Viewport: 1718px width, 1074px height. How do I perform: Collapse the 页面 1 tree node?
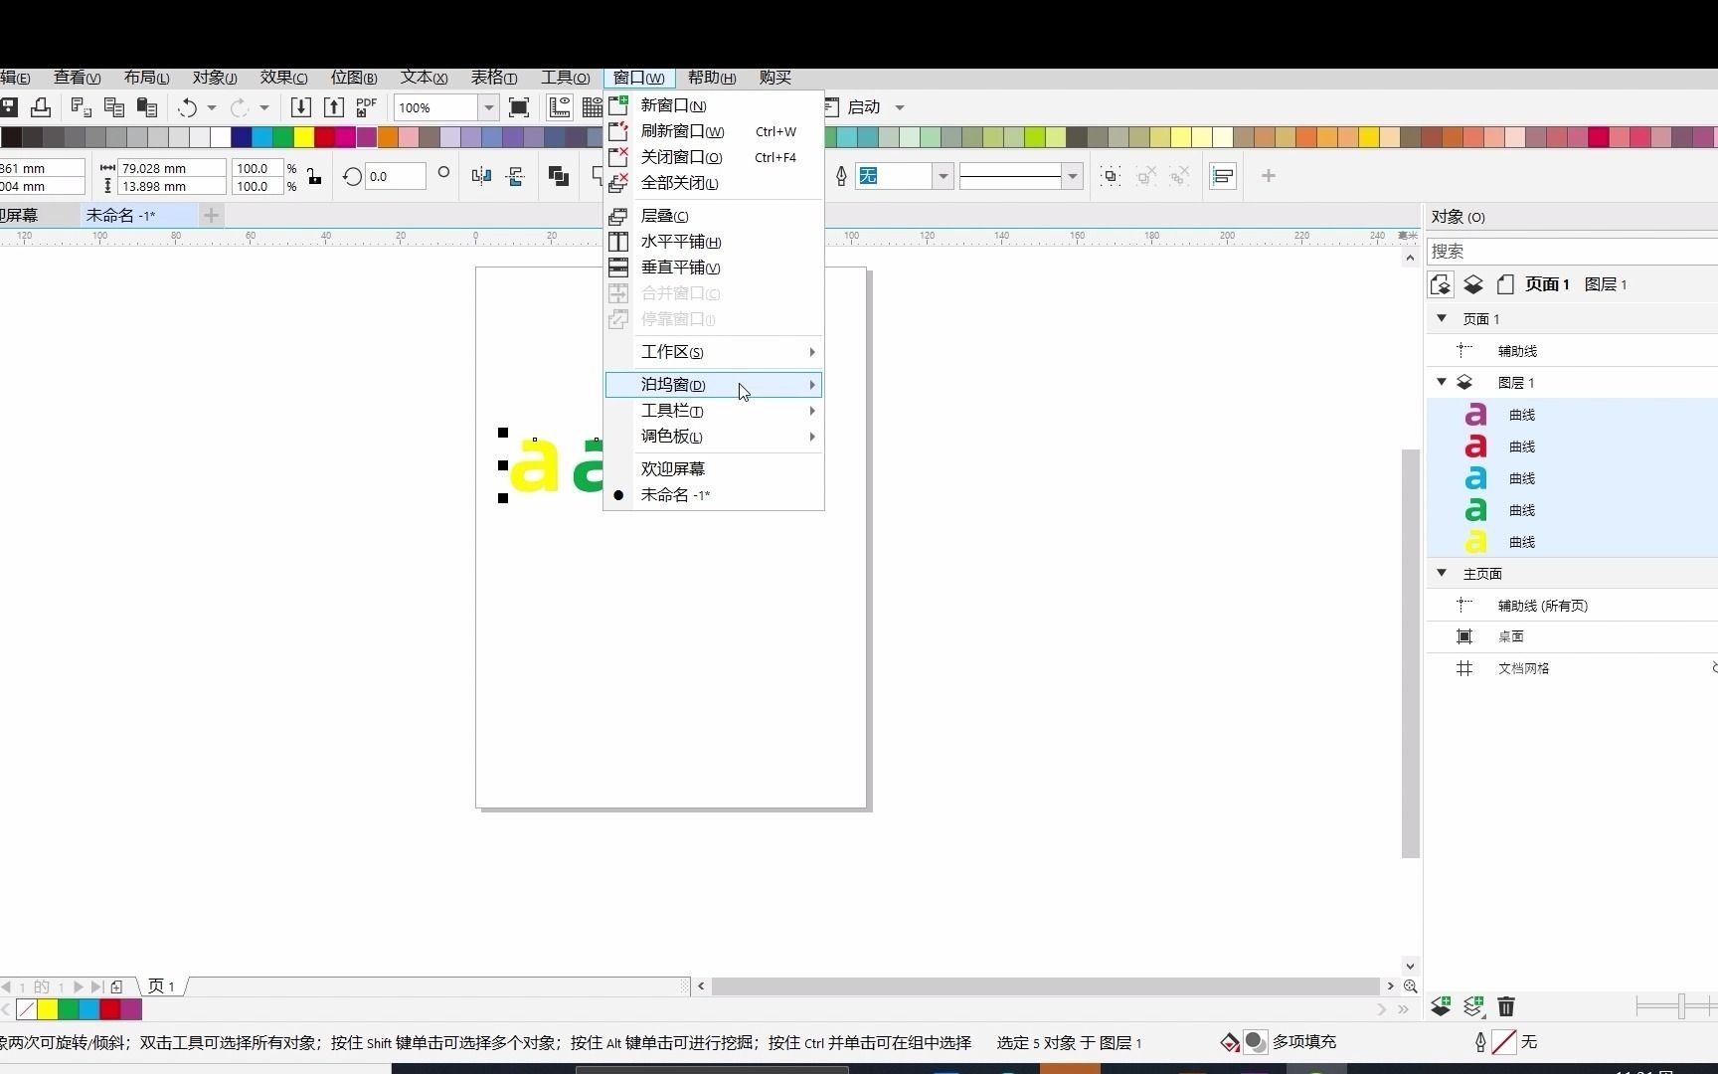point(1442,318)
